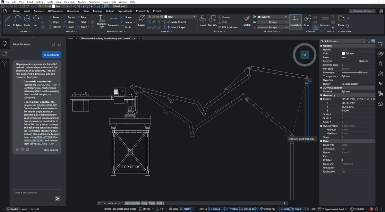Image resolution: width=385 pixels, height=212 pixels.
Task: Insert a Table annotation
Action: [x=126, y=27]
